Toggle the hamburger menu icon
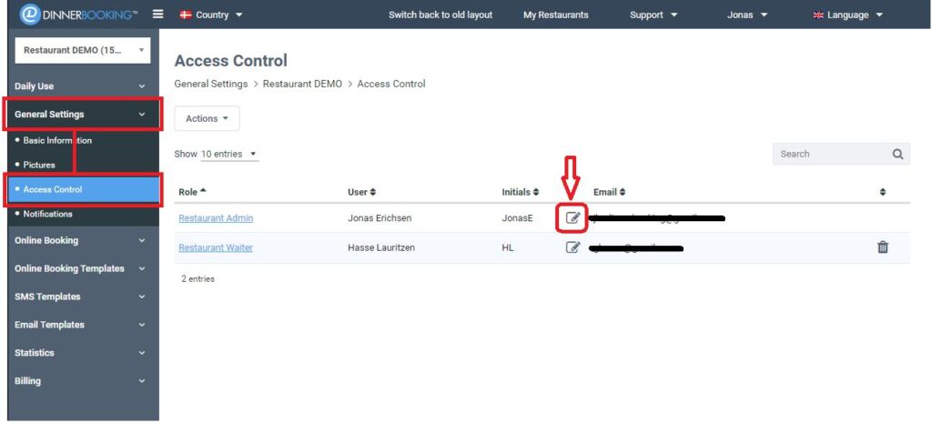Viewport: 932px width, 423px height. [x=157, y=15]
